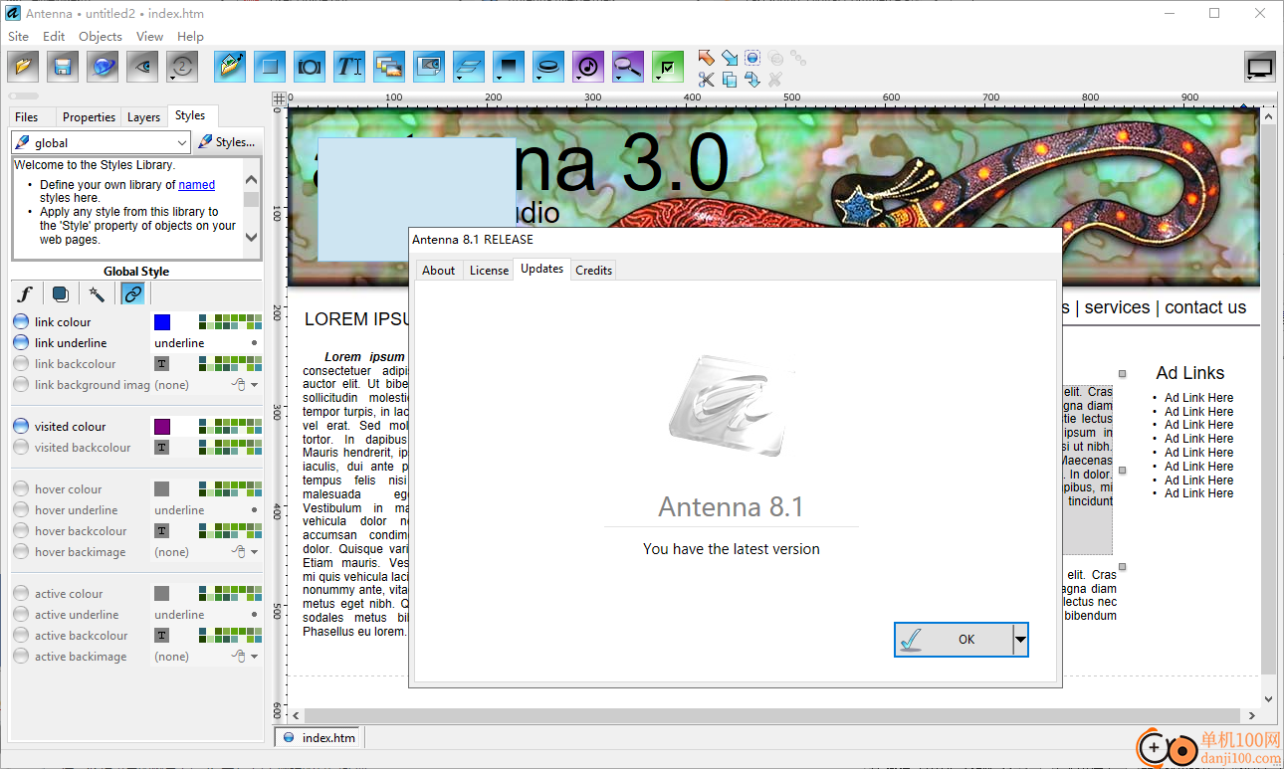Screen dimensions: 1284x769
Task: Toggle the visited colour radio button
Action: click(x=21, y=426)
